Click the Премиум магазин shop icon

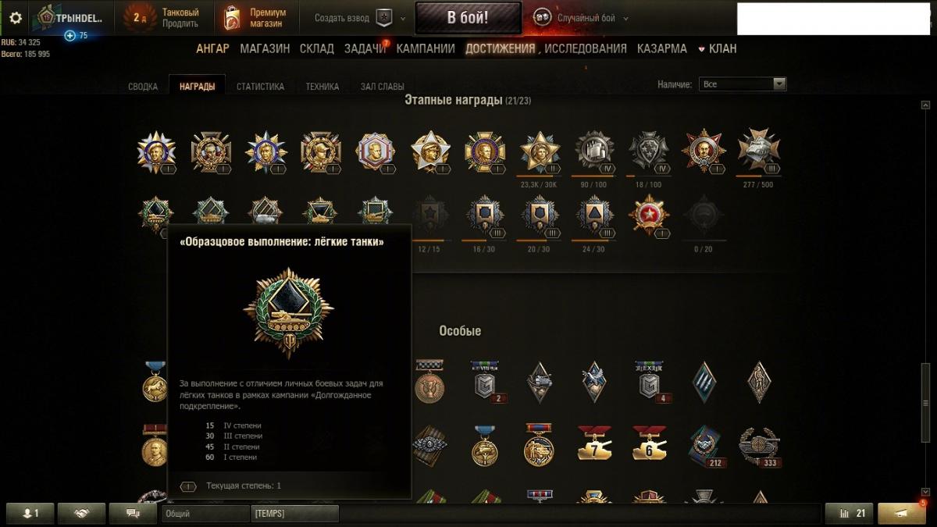tap(232, 17)
